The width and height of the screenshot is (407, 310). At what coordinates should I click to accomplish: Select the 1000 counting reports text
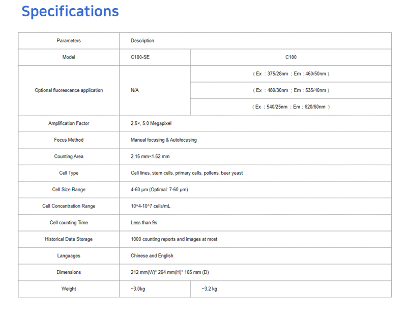click(174, 239)
